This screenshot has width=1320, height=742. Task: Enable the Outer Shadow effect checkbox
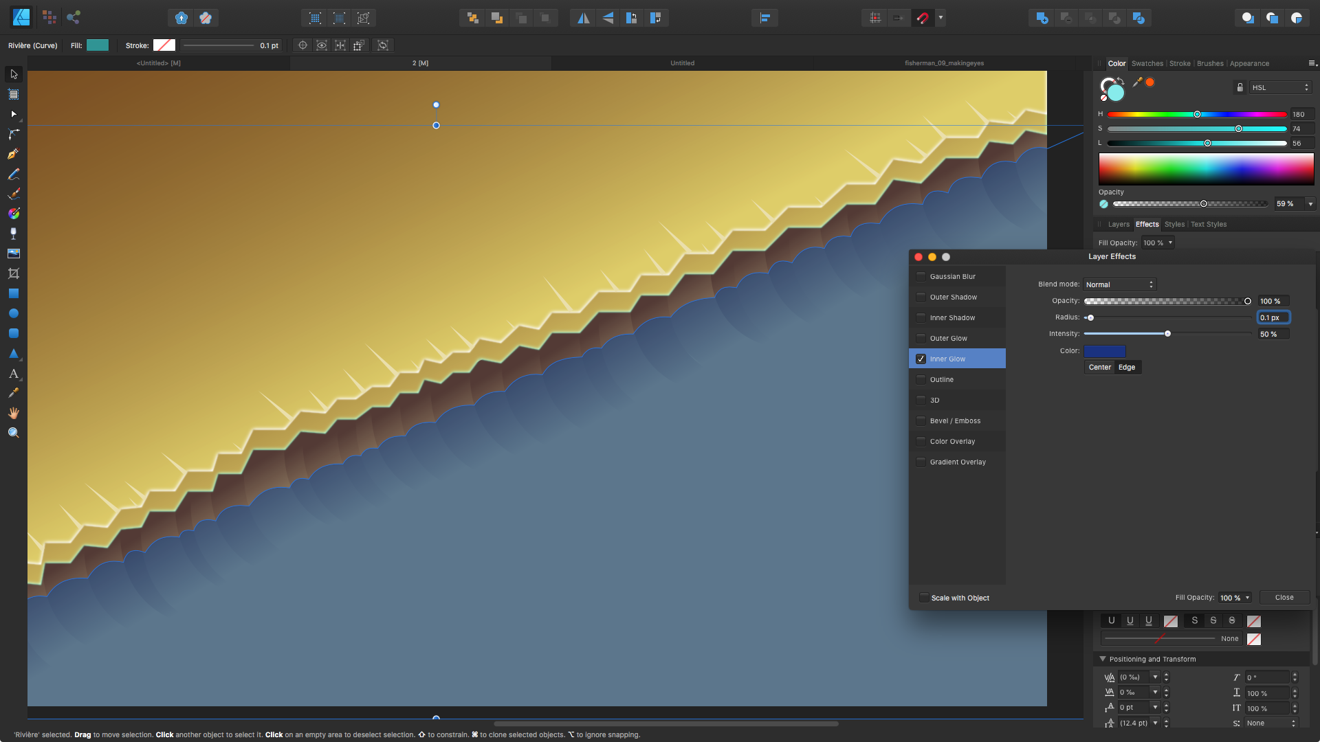(x=921, y=297)
